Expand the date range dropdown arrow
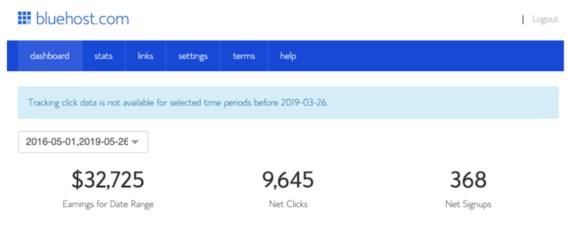 pos(135,142)
